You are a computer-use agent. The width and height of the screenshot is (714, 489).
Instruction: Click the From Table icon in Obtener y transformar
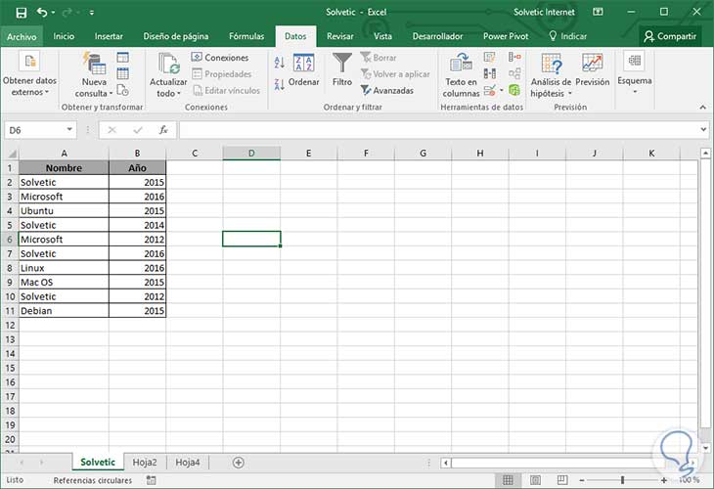point(122,73)
